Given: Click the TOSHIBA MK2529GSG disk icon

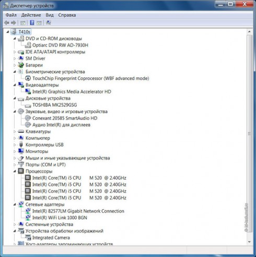Looking at the screenshot, I should point(28,105).
